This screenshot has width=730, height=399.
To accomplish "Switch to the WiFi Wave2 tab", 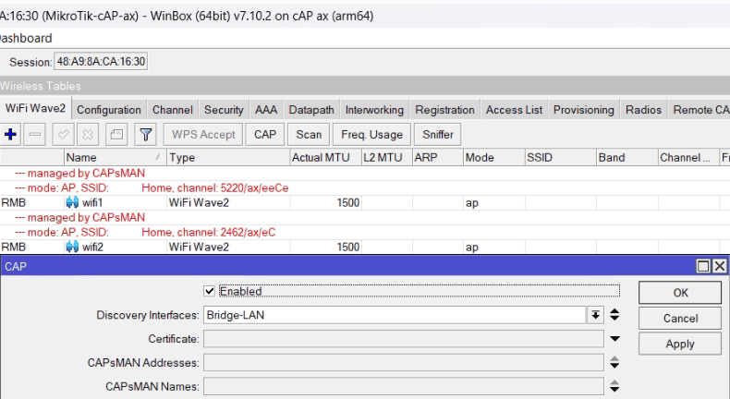I will (x=35, y=108).
